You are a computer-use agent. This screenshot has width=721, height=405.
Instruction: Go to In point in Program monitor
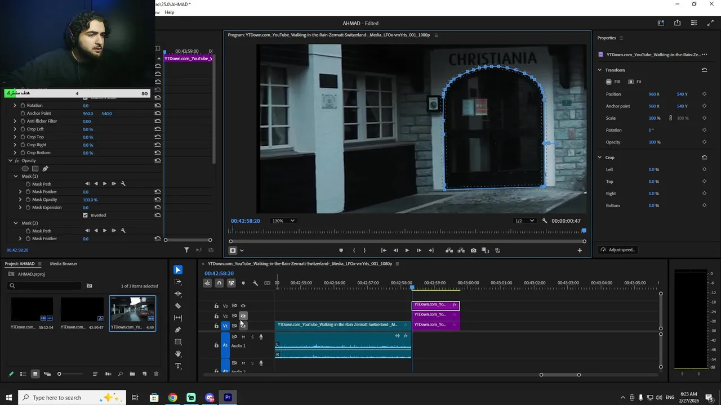coord(384,250)
